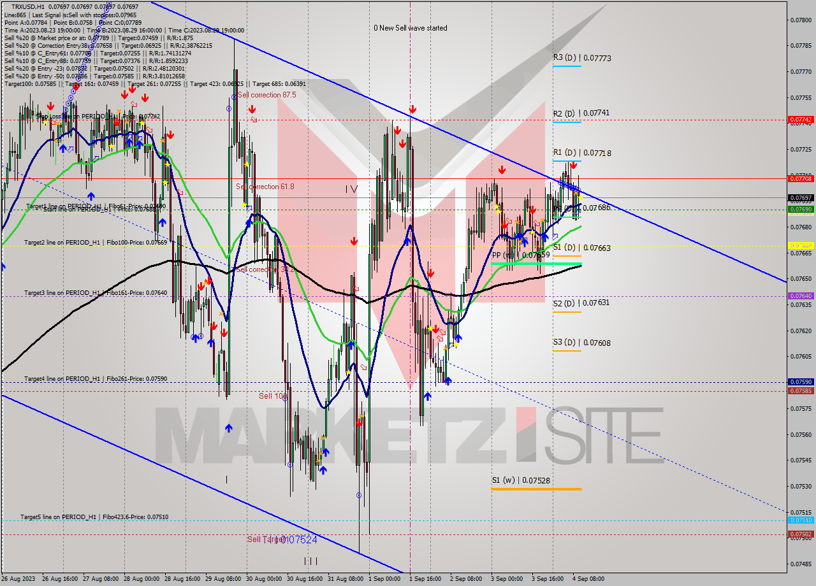Image resolution: width=816 pixels, height=586 pixels.
Task: Click the red 0.07502 price tag on the axis
Action: pyautogui.click(x=801, y=534)
